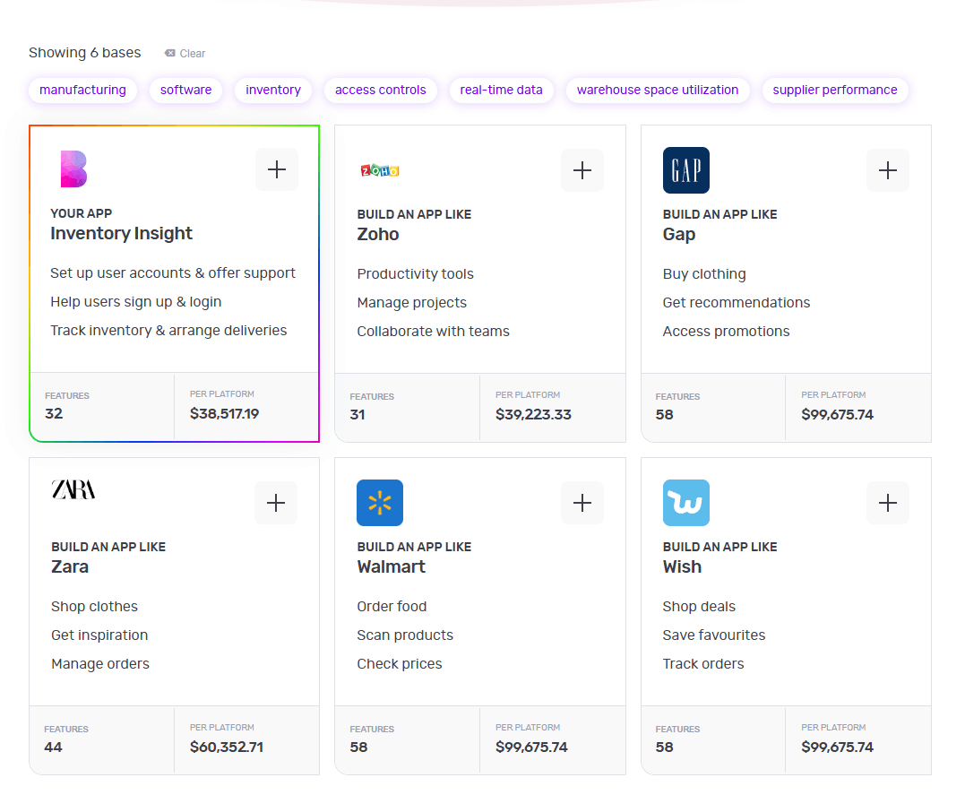Select warehouse space utilization tag
The width and height of the screenshot is (965, 795).
658,90
